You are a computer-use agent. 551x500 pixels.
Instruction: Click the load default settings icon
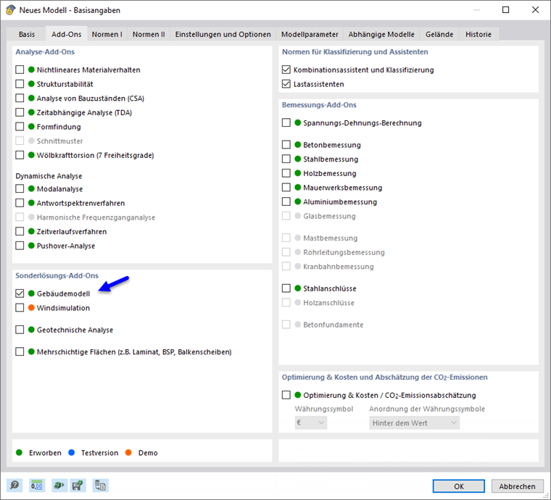(59, 486)
